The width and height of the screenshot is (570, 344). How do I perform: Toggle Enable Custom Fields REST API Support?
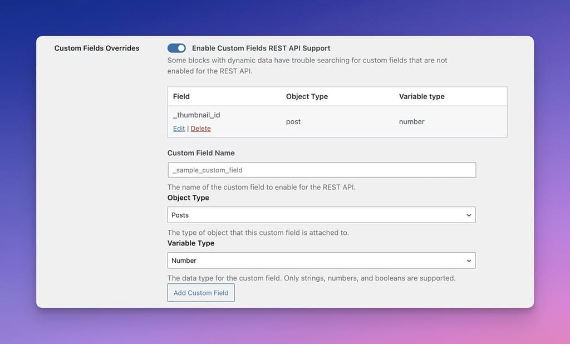(176, 48)
